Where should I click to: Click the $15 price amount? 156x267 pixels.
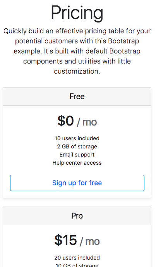tap(66, 240)
